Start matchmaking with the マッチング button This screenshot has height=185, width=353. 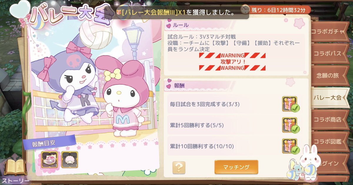tap(236, 167)
